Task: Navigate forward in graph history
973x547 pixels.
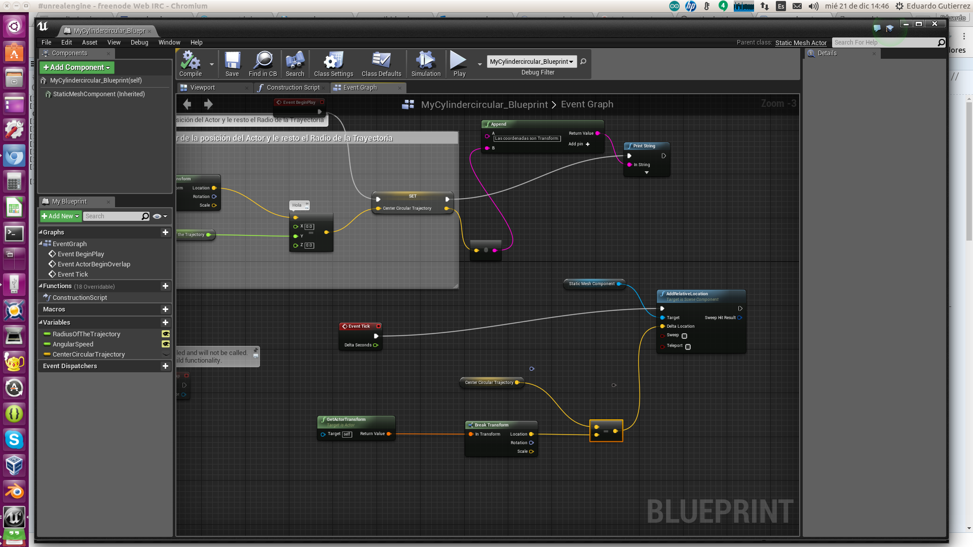Action: (208, 104)
